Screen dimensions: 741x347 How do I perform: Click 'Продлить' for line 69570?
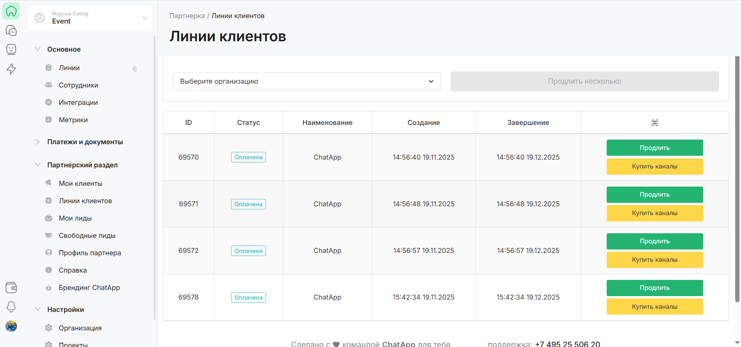655,148
